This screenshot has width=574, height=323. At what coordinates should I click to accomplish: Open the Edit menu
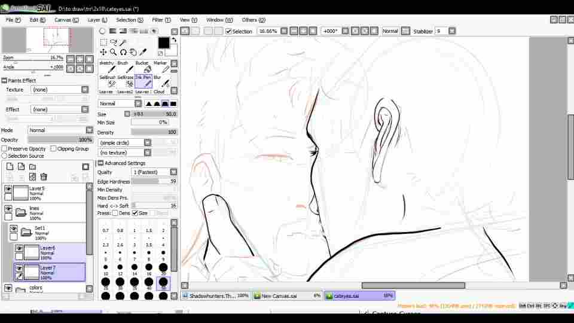[37, 20]
